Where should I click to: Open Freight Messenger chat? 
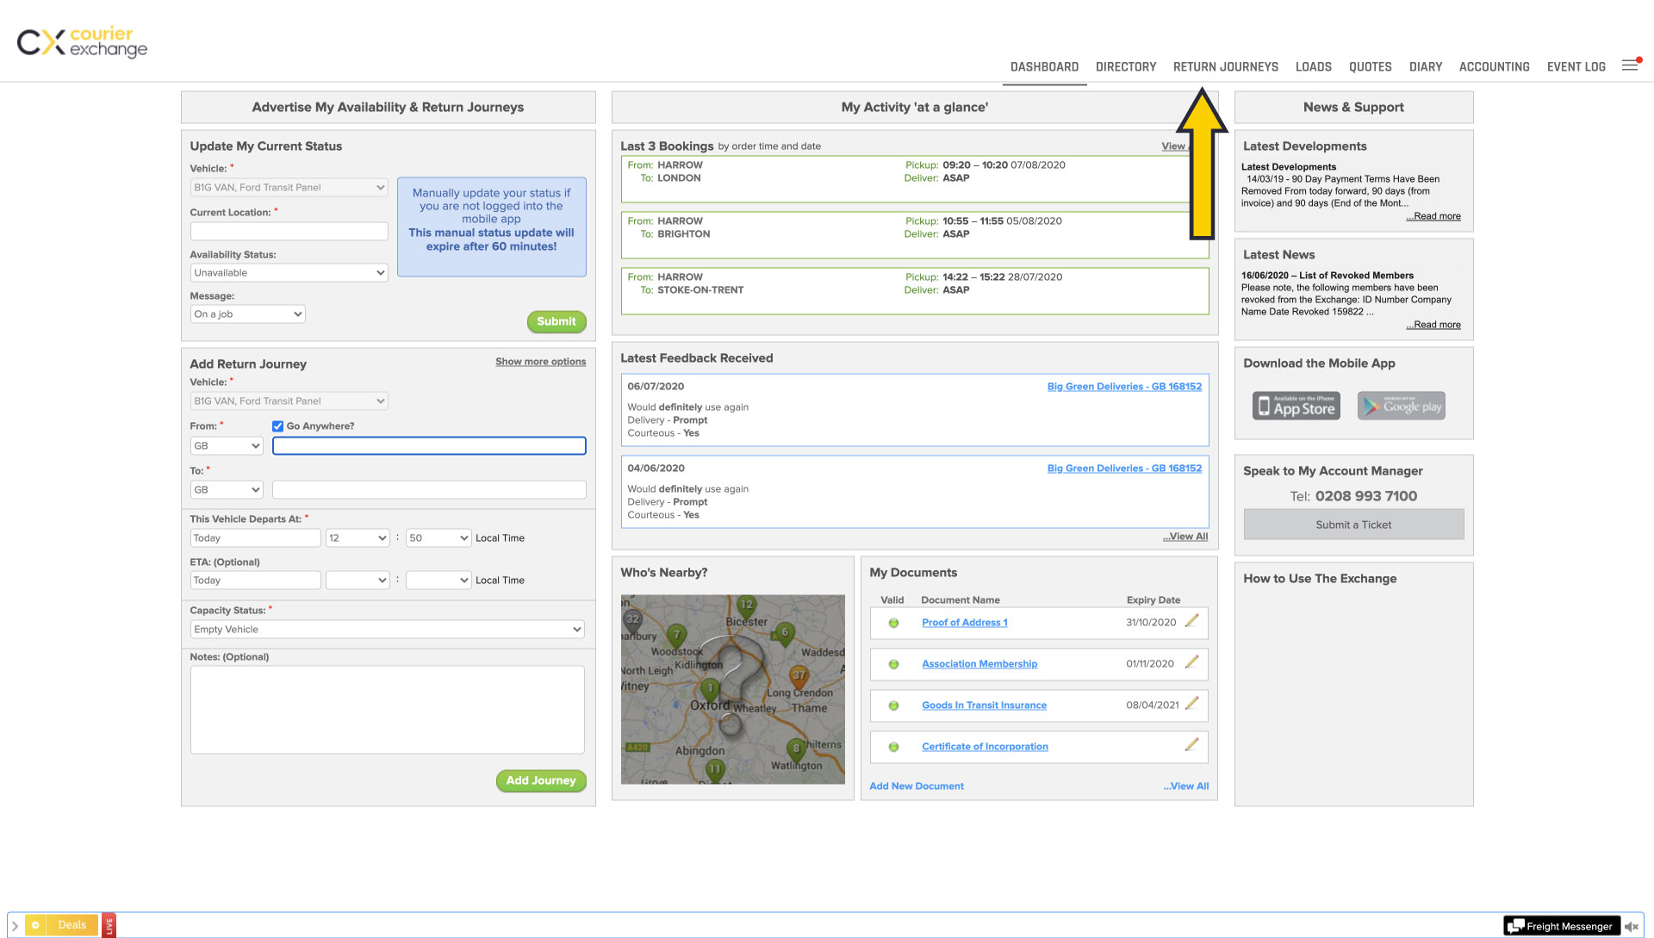point(1560,926)
